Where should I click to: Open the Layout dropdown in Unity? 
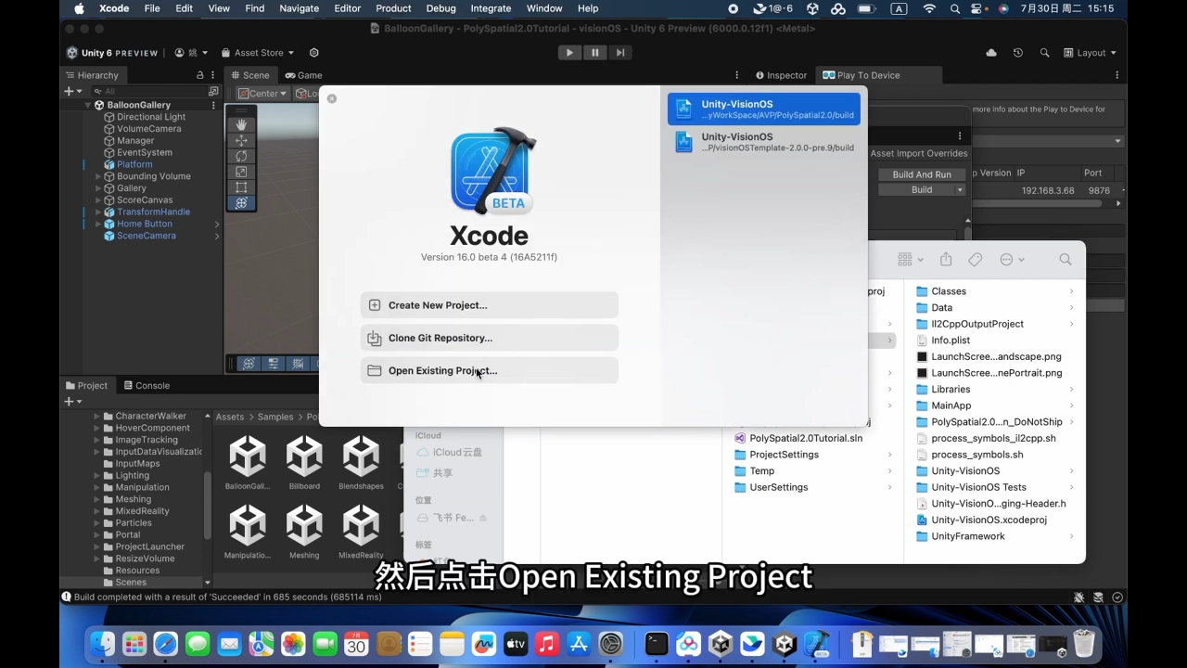[x=1090, y=53]
